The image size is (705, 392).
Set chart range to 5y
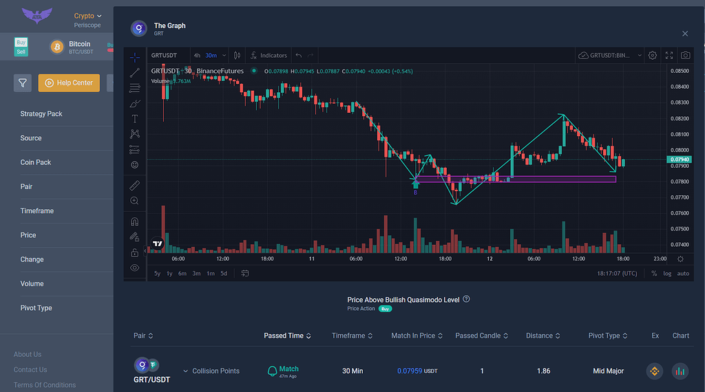pyautogui.click(x=158, y=273)
